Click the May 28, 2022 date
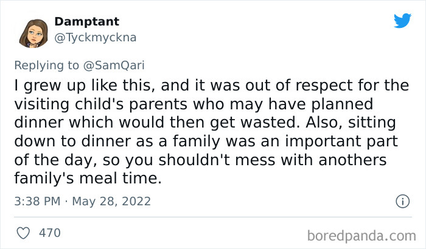 coord(111,201)
